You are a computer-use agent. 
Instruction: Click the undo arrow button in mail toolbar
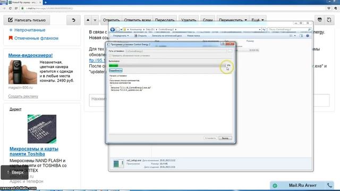point(73,20)
